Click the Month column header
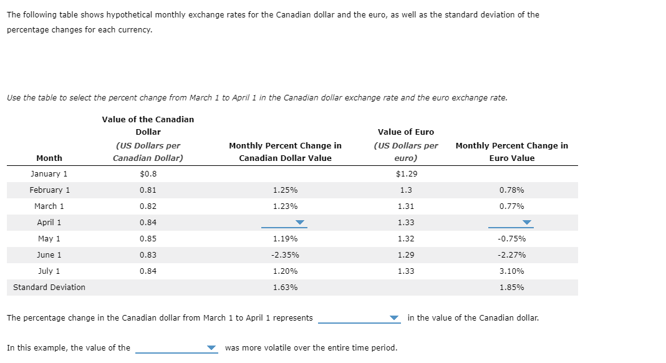Image resolution: width=666 pixels, height=363 pixels. 49,158
